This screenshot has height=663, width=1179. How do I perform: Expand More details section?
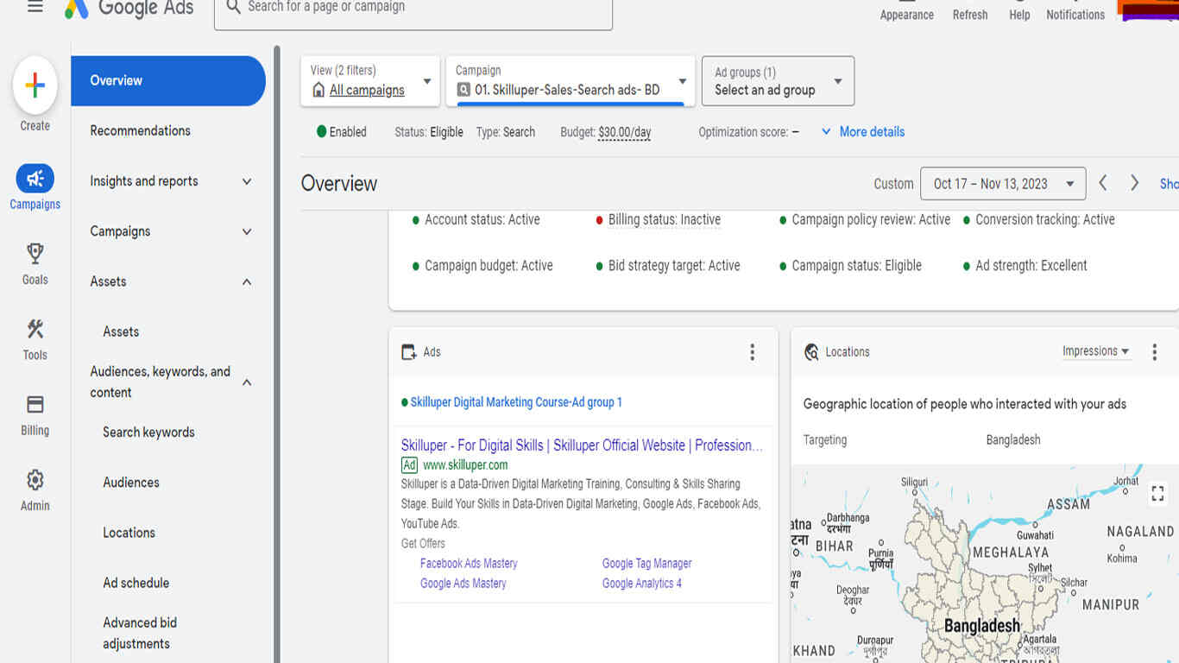tap(862, 132)
